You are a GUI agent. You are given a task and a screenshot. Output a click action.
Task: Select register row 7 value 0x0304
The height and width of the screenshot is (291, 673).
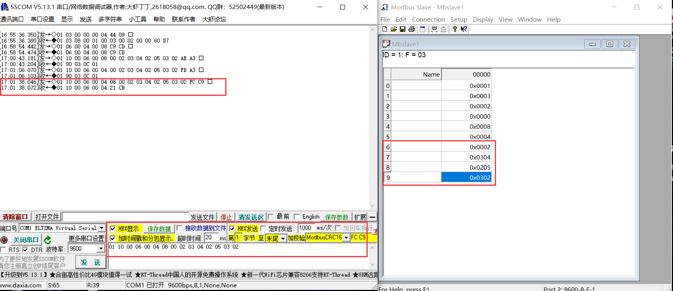(466, 157)
